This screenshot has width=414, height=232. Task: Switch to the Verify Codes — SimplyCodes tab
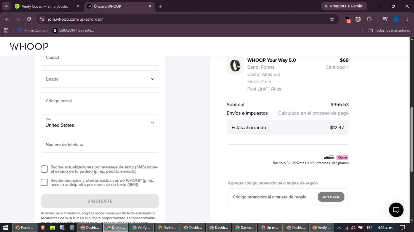point(45,6)
